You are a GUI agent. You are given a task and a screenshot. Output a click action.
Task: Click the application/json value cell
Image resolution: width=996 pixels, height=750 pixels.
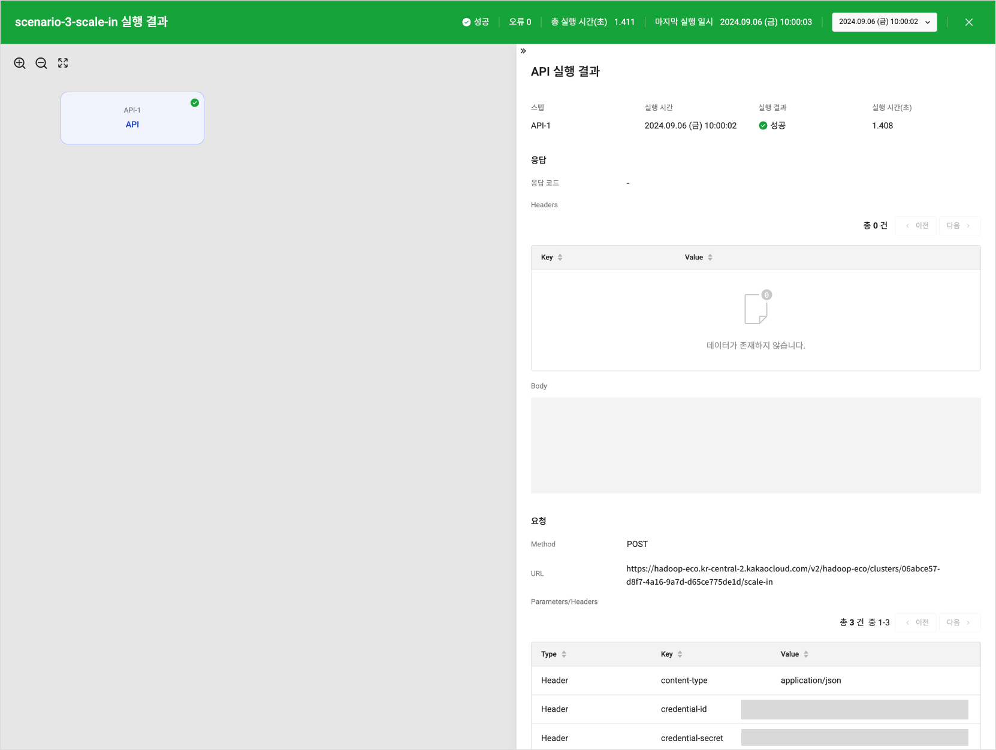click(x=811, y=681)
